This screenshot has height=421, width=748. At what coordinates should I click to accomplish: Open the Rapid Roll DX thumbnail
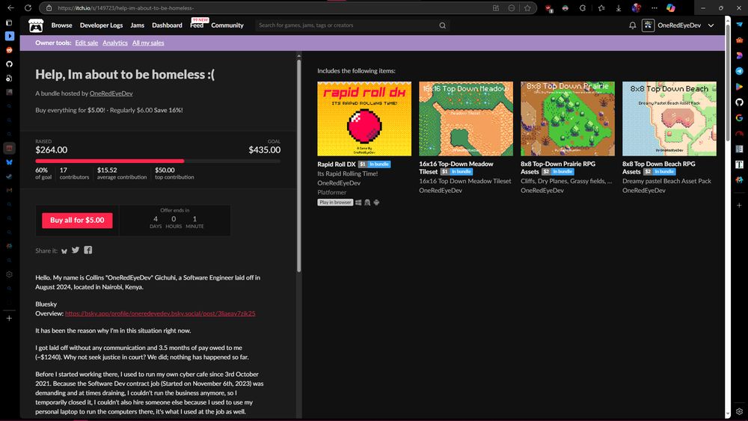[364, 118]
